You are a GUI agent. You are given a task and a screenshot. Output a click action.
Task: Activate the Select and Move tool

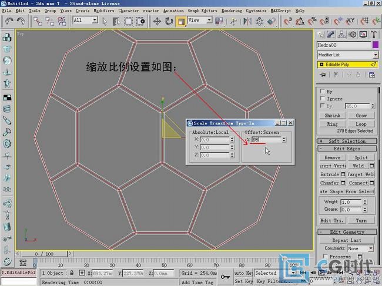click(x=157, y=21)
